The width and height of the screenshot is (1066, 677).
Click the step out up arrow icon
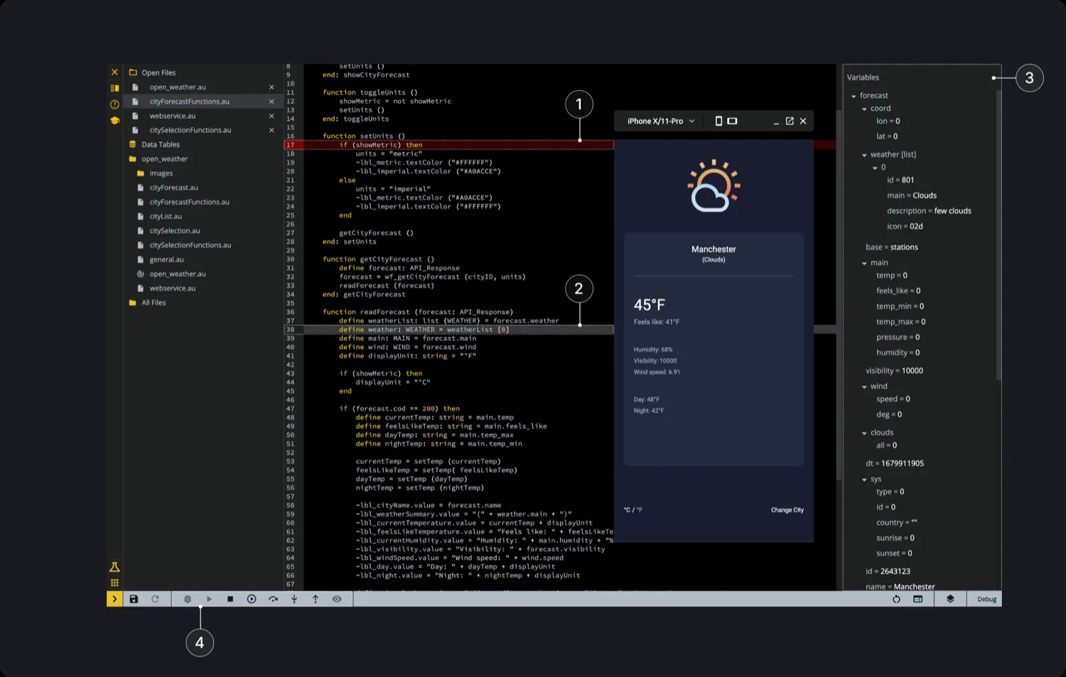click(316, 599)
